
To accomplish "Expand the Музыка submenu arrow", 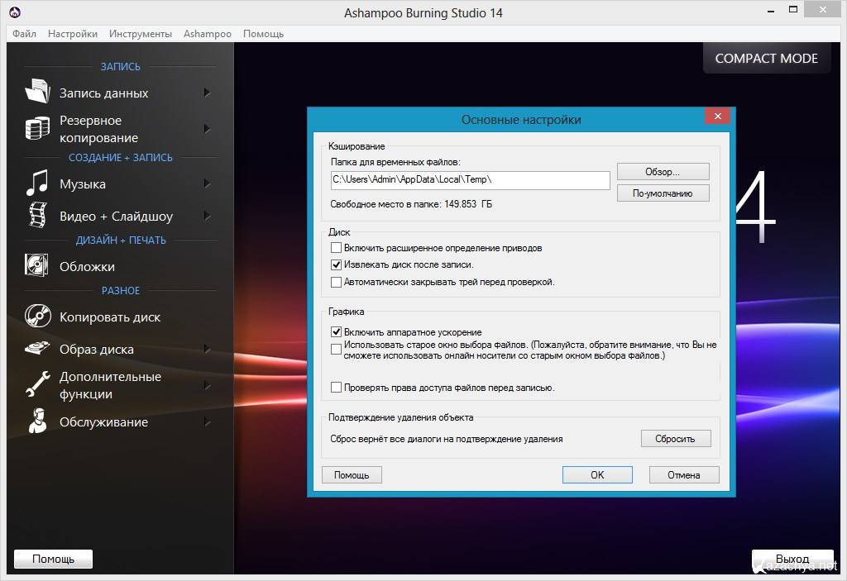I will (x=207, y=183).
